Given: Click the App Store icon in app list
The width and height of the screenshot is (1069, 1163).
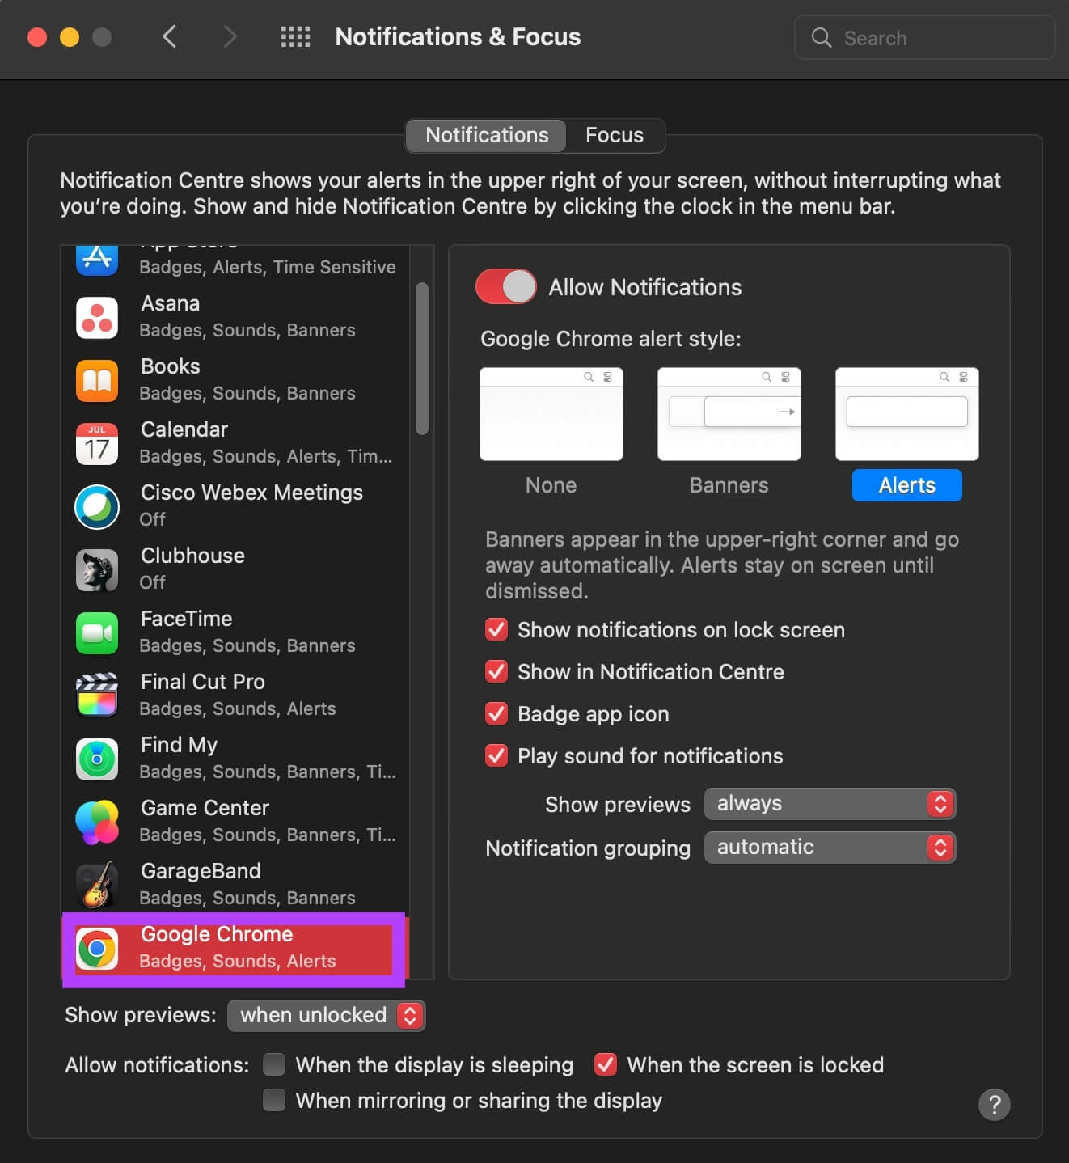Looking at the screenshot, I should coord(97,260).
